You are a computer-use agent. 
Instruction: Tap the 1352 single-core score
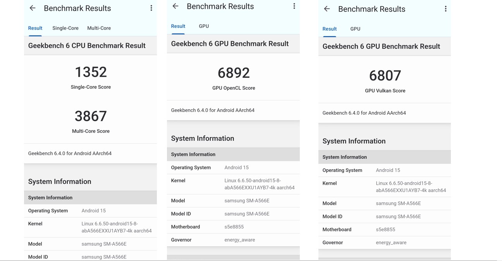tap(91, 72)
